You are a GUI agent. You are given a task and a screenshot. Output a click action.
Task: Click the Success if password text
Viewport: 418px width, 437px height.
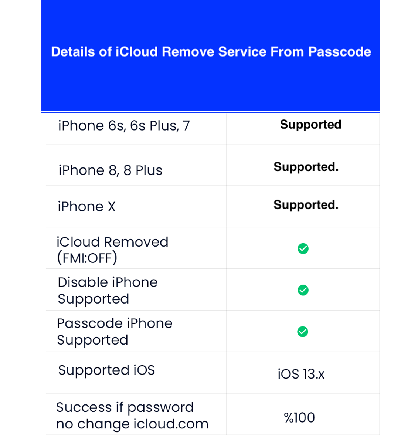tap(125, 407)
